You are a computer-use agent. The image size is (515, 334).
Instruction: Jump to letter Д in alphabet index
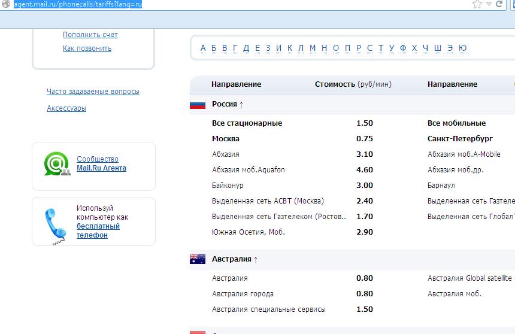pos(246,48)
